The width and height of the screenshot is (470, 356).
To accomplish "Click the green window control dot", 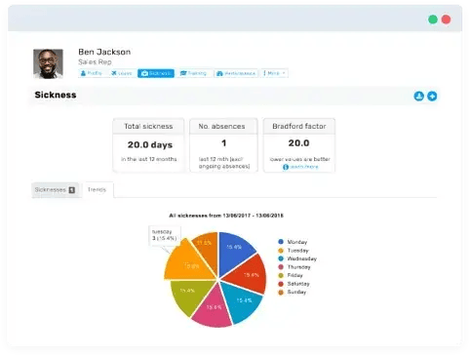I will click(433, 20).
